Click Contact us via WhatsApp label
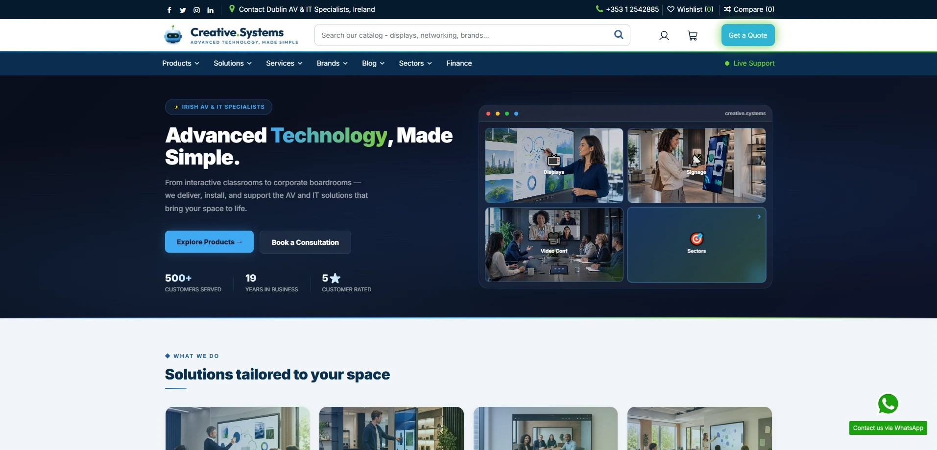Image resolution: width=937 pixels, height=450 pixels. click(888, 428)
